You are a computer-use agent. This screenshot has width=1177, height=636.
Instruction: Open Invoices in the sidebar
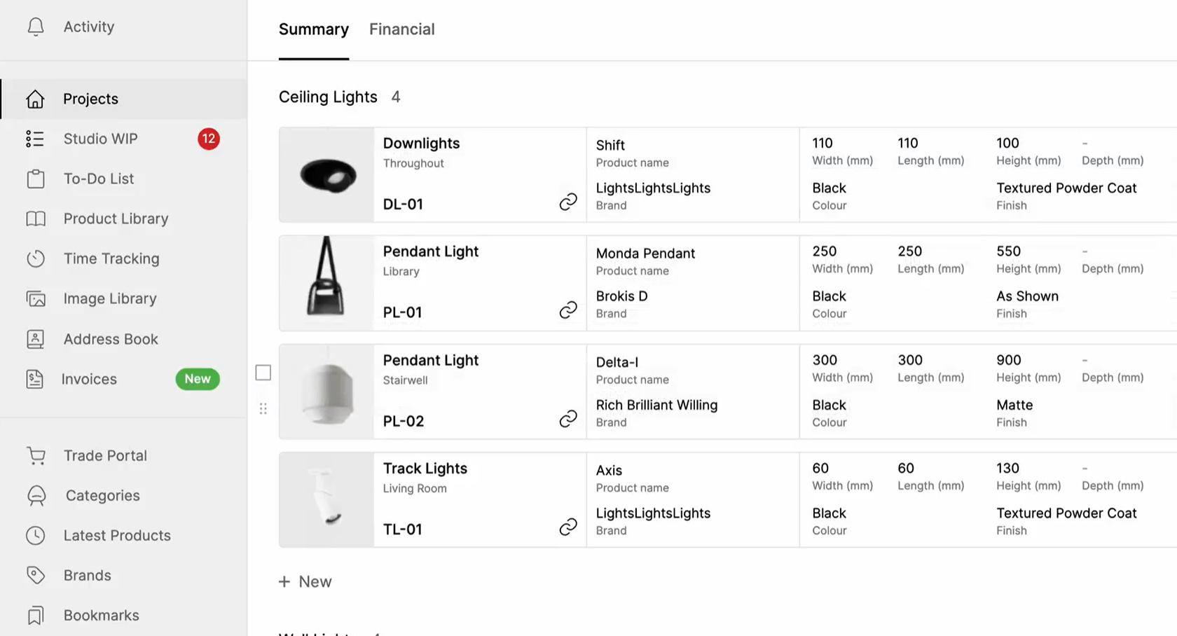pos(89,379)
